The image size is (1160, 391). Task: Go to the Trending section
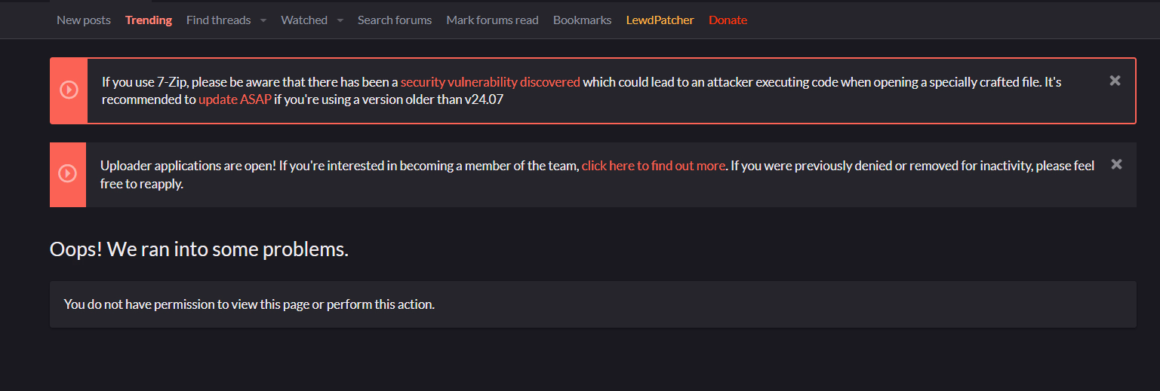[x=149, y=20]
